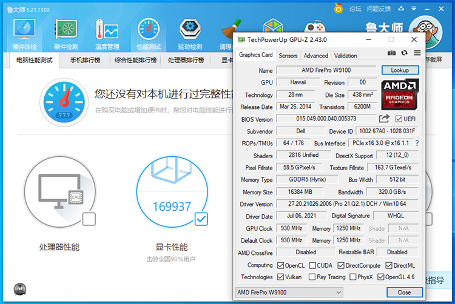Refresh GPU-Z data with refresh icon
Viewport: 455px width, 304px height.
coord(404,53)
